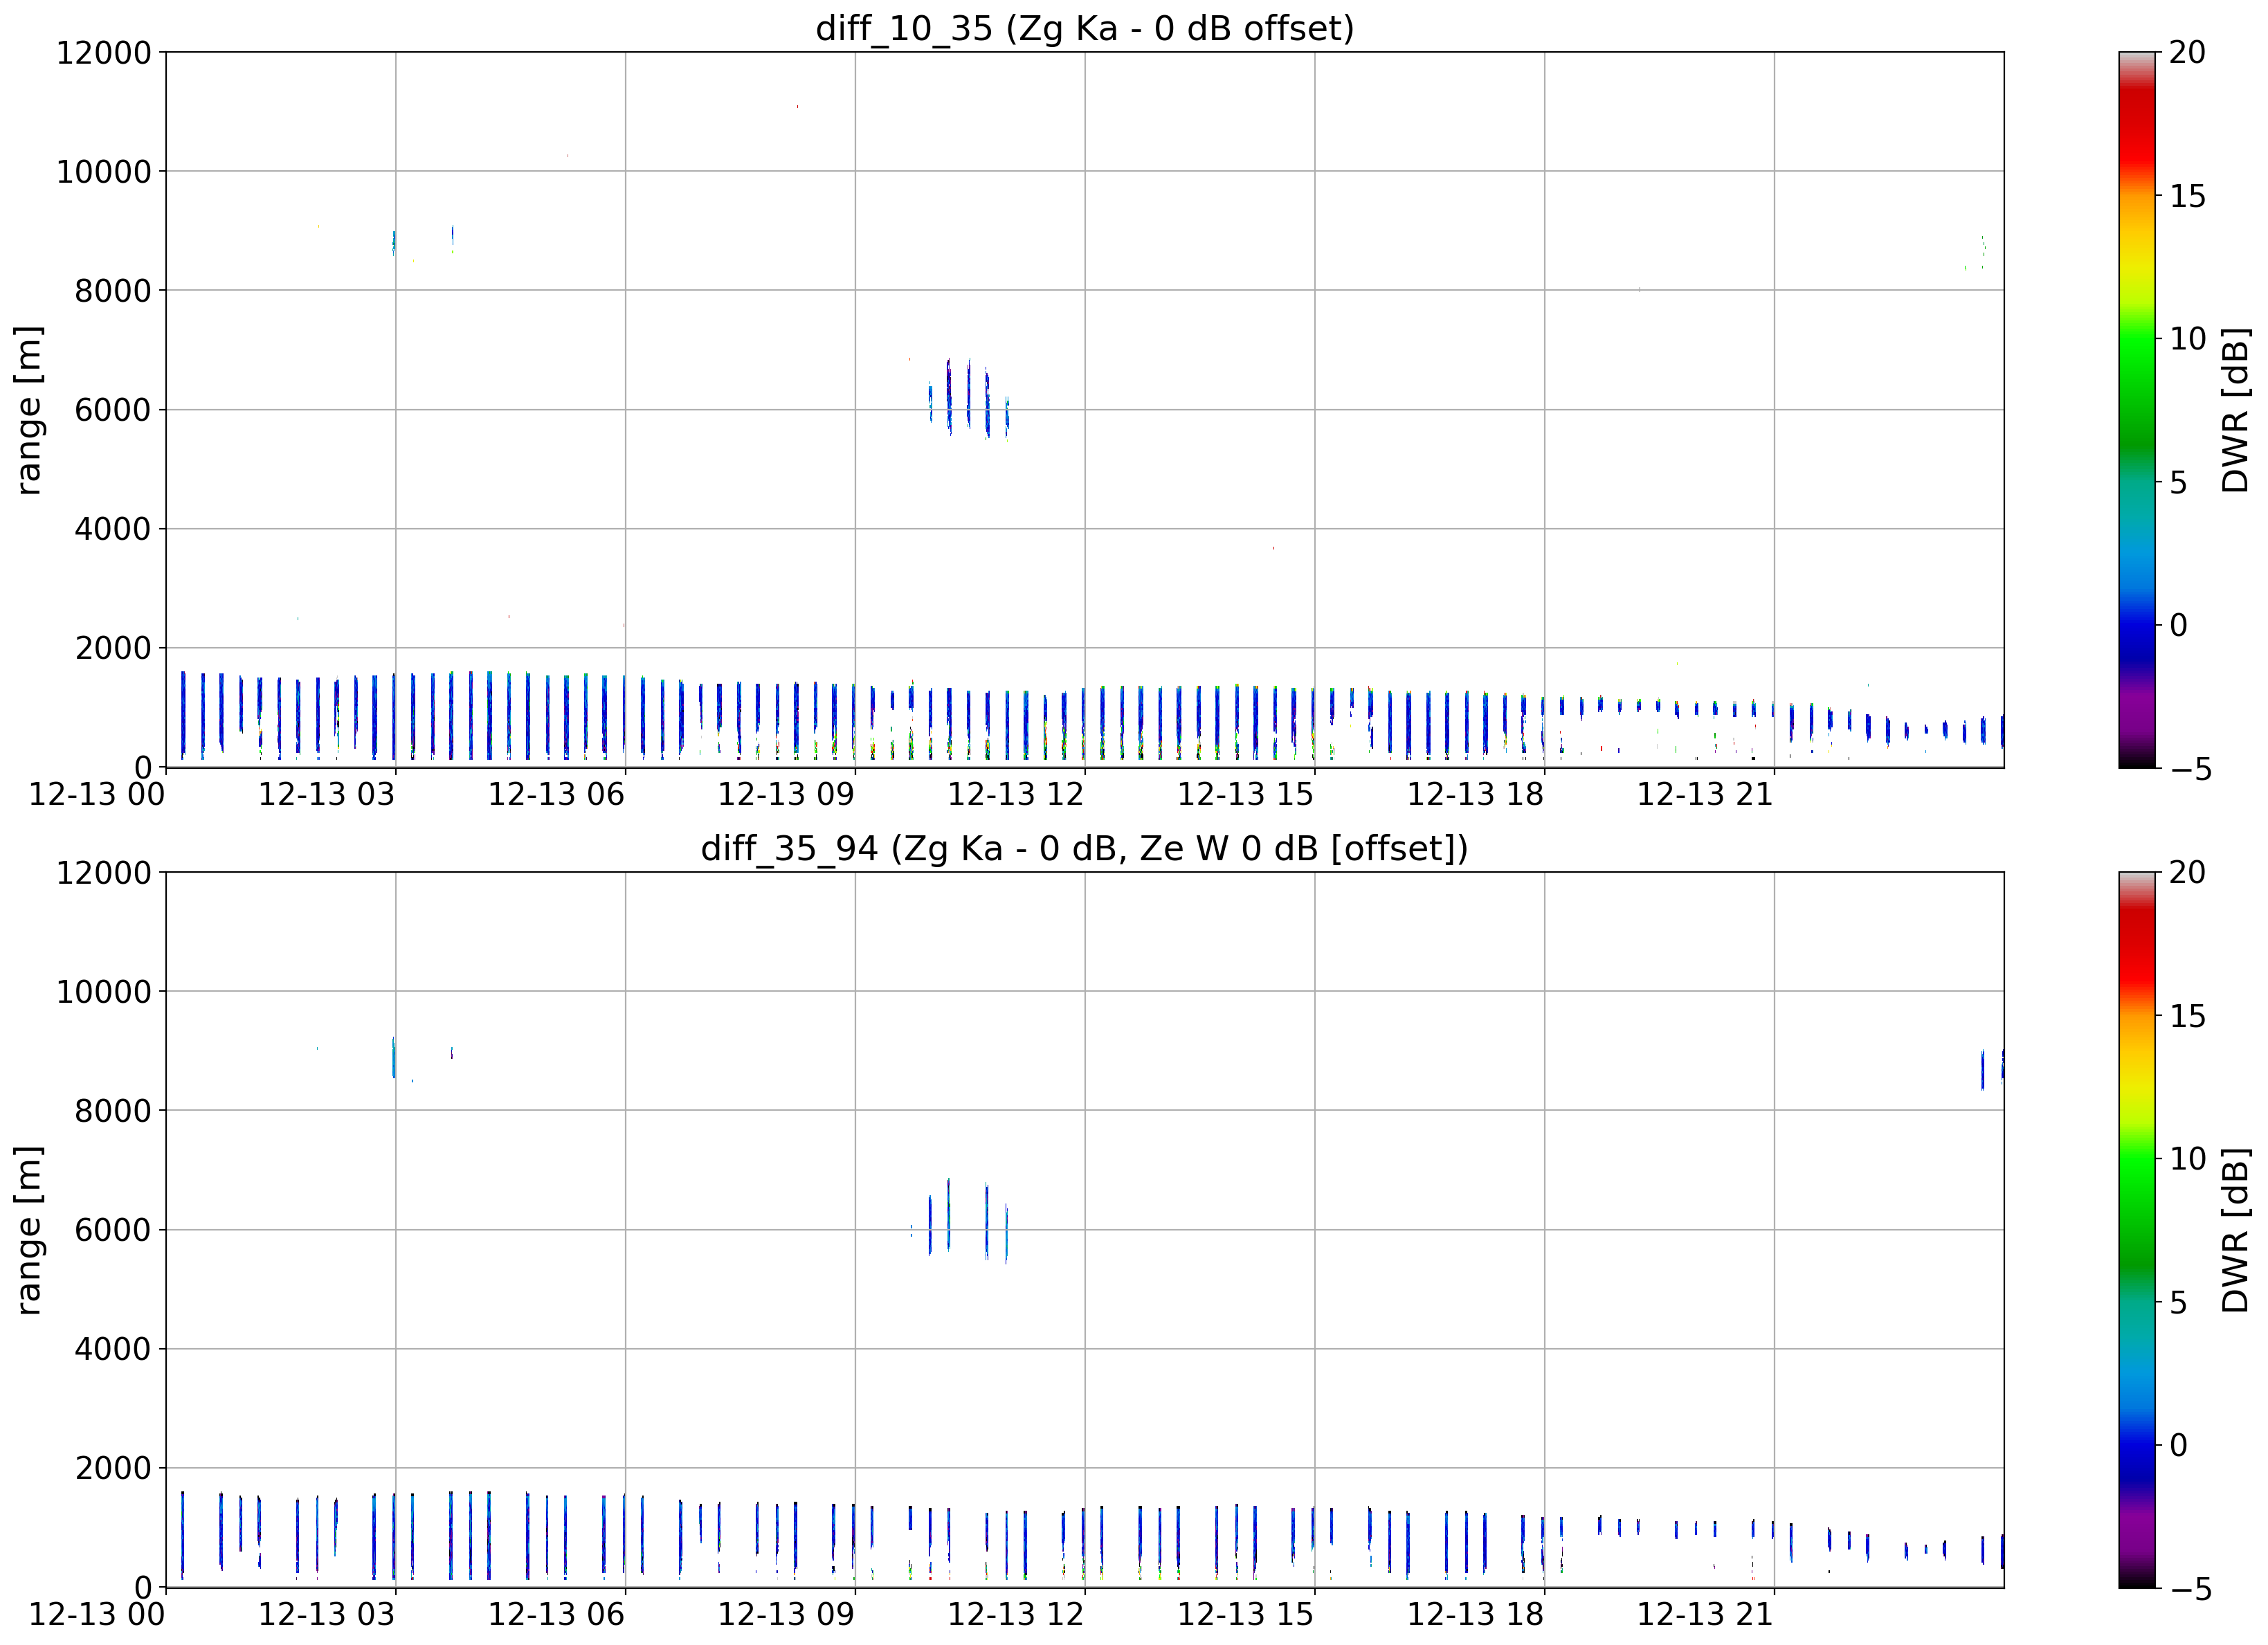Viewport: 2268px width, 1645px height.
Task: Click the 8000 y-tick on diff_35_94 plot
Action: 113,1110
